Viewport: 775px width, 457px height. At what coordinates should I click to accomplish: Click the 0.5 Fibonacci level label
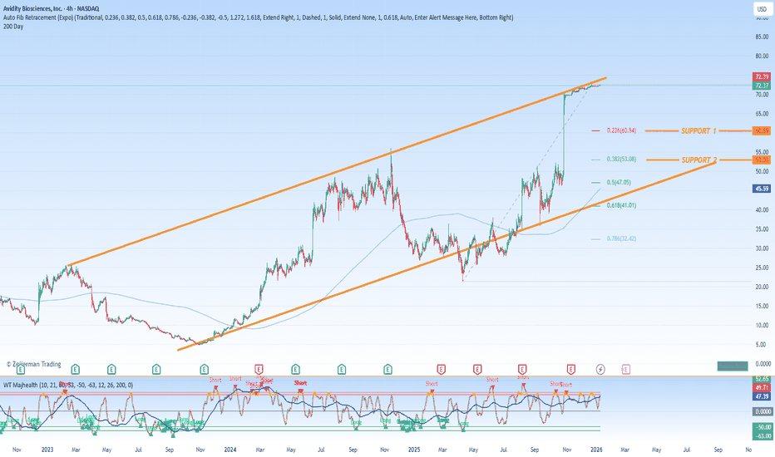(x=615, y=182)
